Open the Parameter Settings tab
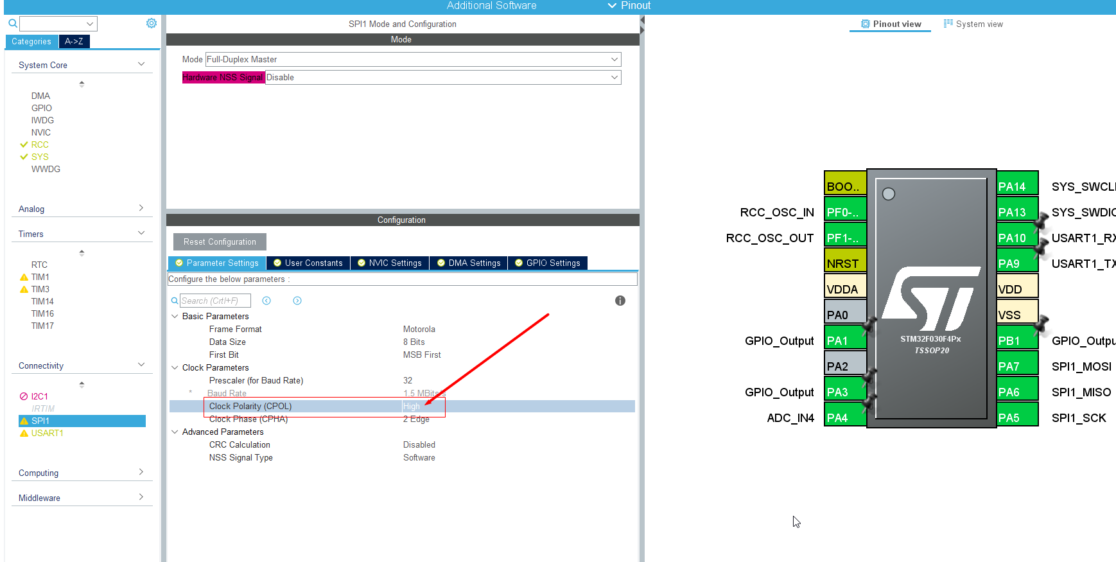 pos(217,263)
